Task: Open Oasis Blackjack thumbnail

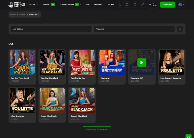Action: click(52, 101)
